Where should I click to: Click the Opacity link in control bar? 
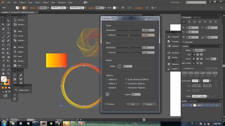coord(91,8)
